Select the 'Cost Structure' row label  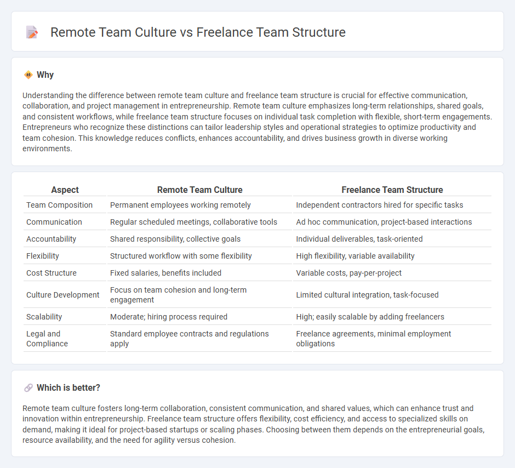pos(51,273)
